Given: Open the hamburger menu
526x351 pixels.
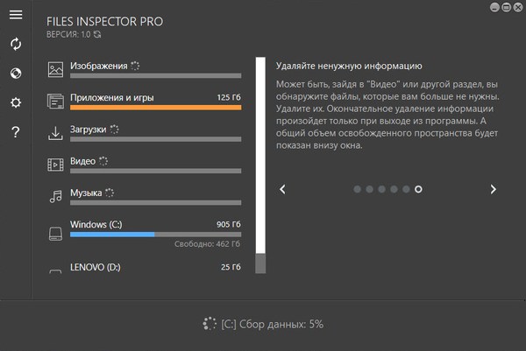Looking at the screenshot, I should pos(15,15).
